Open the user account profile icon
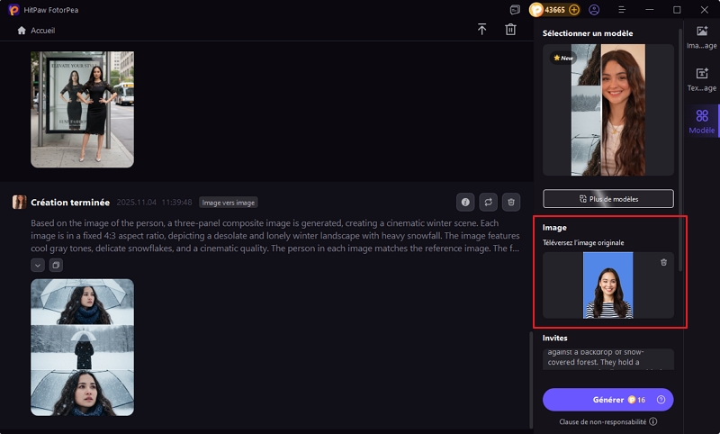 (594, 10)
